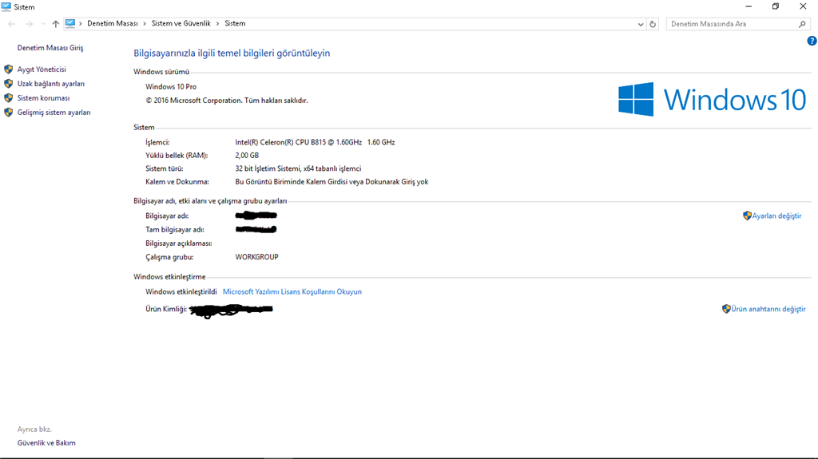The height and width of the screenshot is (459, 818).
Task: Click shield icon beside Aygıt Yöneticisi
Action: tap(8, 69)
